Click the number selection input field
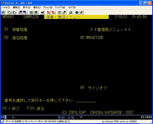This screenshot has height=124, width=153. pyautogui.click(x=86, y=100)
